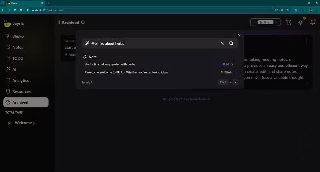Close the search dialog
320x172 pixels.
(x=239, y=35)
